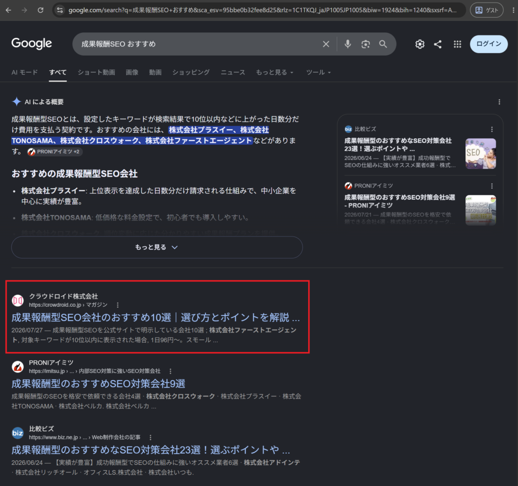The image size is (518, 486).
Task: Click the PRONIアイミツ icon in source card
Action: coord(348,186)
